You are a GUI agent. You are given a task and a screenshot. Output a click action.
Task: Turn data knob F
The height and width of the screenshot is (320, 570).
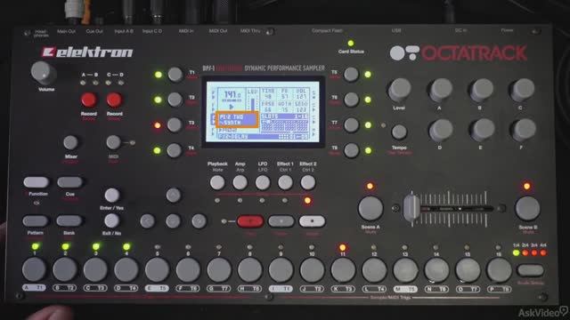pos(523,130)
